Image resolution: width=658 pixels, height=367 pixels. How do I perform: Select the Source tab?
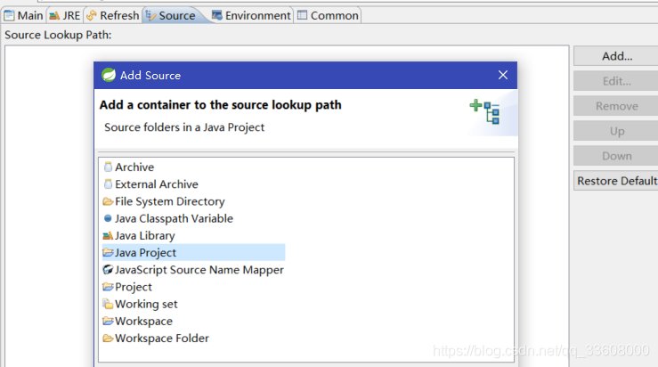click(x=170, y=15)
